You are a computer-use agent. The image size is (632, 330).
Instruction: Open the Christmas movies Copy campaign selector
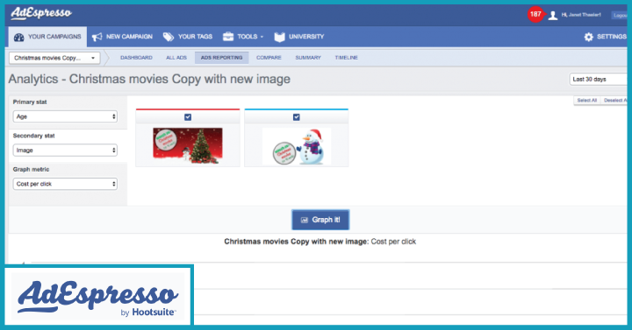pyautogui.click(x=54, y=58)
